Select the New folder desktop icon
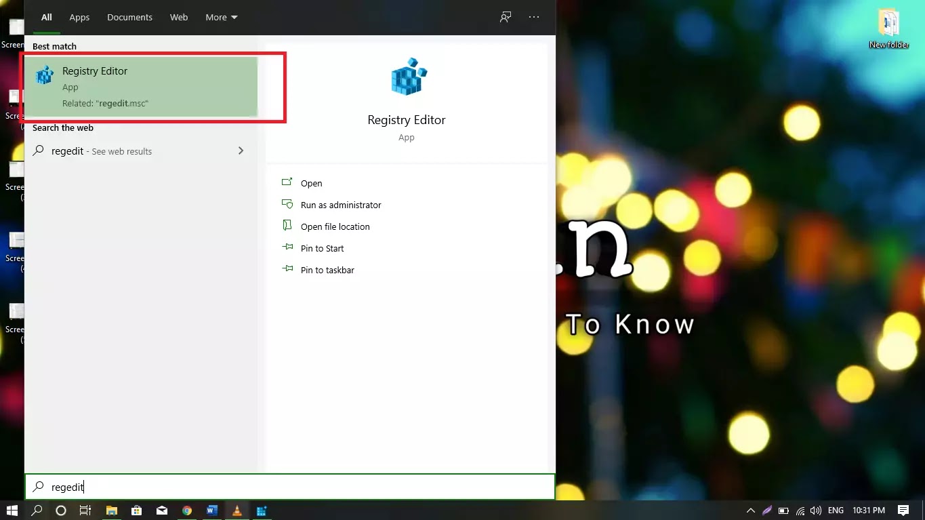This screenshot has height=520, width=925. [888, 28]
